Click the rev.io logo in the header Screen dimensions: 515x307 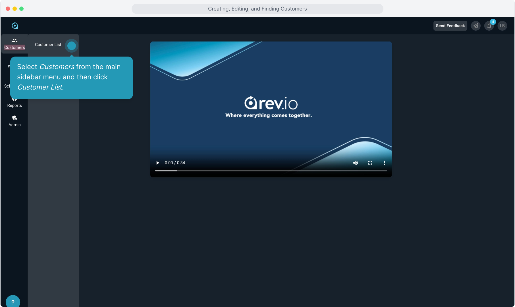pyautogui.click(x=15, y=26)
